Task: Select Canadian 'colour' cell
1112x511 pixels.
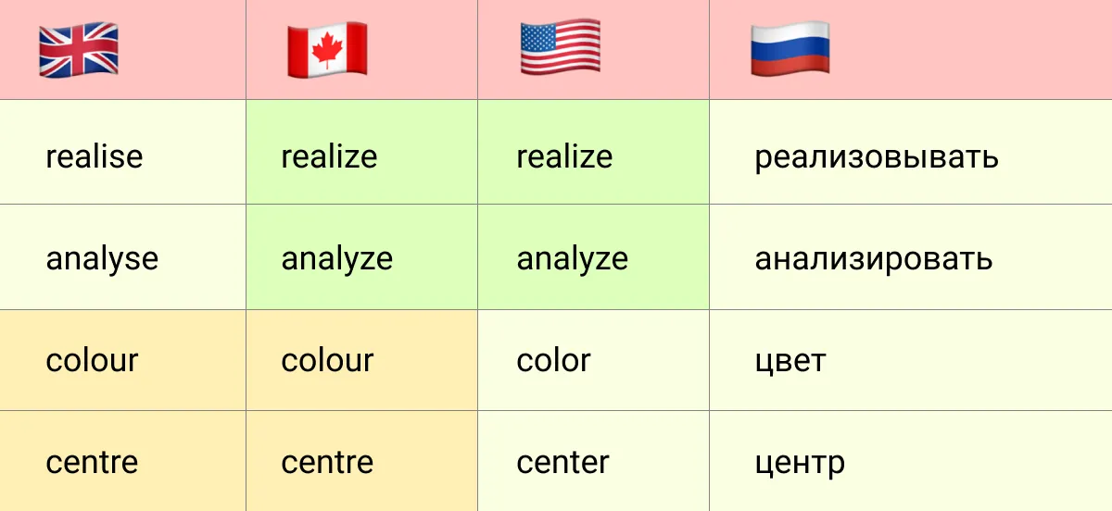Action: click(x=361, y=359)
